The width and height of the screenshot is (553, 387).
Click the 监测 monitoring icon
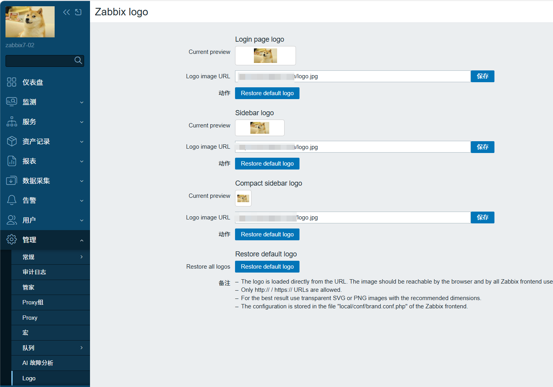[12, 101]
